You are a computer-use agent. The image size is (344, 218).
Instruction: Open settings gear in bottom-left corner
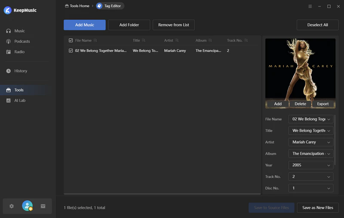tap(12, 206)
